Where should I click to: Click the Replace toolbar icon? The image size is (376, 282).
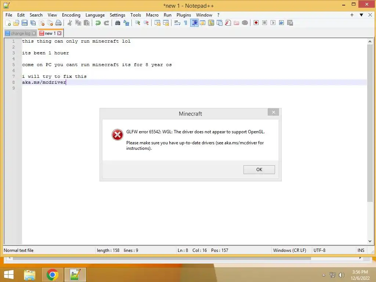126,23
